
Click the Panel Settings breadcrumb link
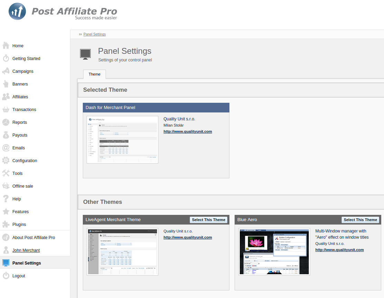95,34
